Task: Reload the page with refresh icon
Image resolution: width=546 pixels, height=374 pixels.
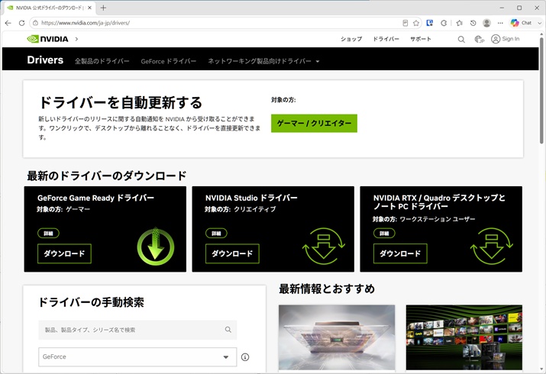Action: click(x=21, y=23)
